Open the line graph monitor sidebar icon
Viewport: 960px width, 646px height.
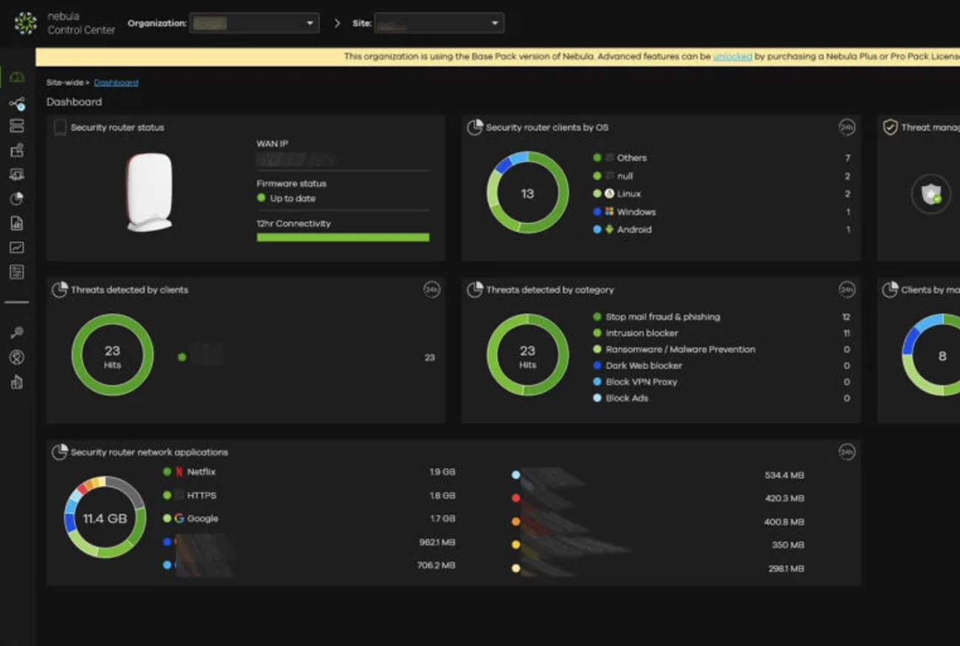pos(16,247)
